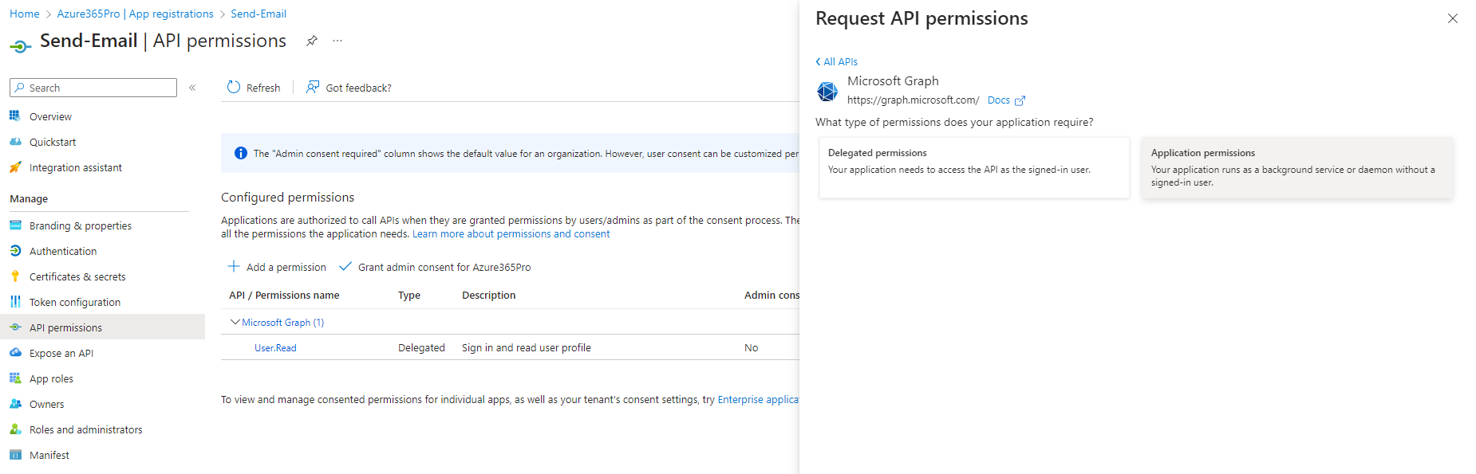Screen dimensions: 1476x474
Task: Close the Request API permissions panel
Action: click(1453, 18)
